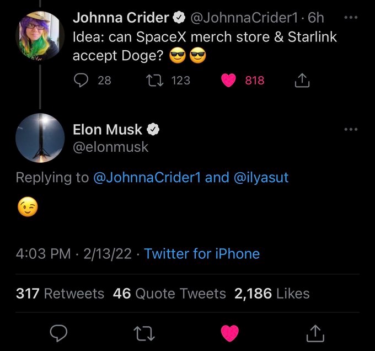This screenshot has width=375, height=351.
Task: Retweet Elon Musk's reply
Action: point(146,332)
